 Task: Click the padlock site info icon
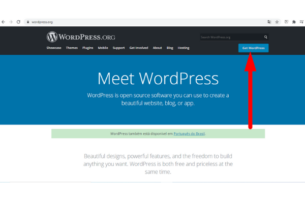point(28,22)
